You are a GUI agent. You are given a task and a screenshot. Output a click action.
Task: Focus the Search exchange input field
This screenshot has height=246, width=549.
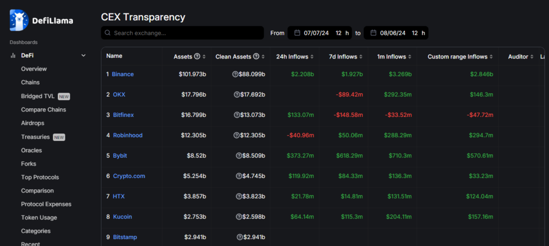pyautogui.click(x=182, y=33)
